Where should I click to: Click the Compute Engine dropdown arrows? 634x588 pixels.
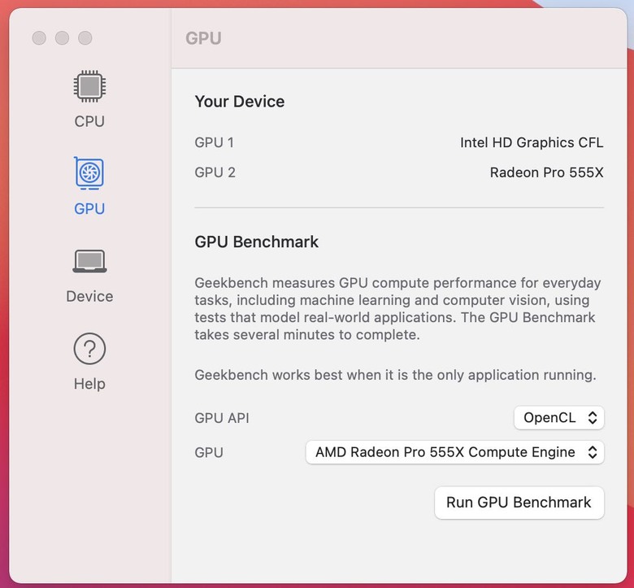(x=593, y=452)
